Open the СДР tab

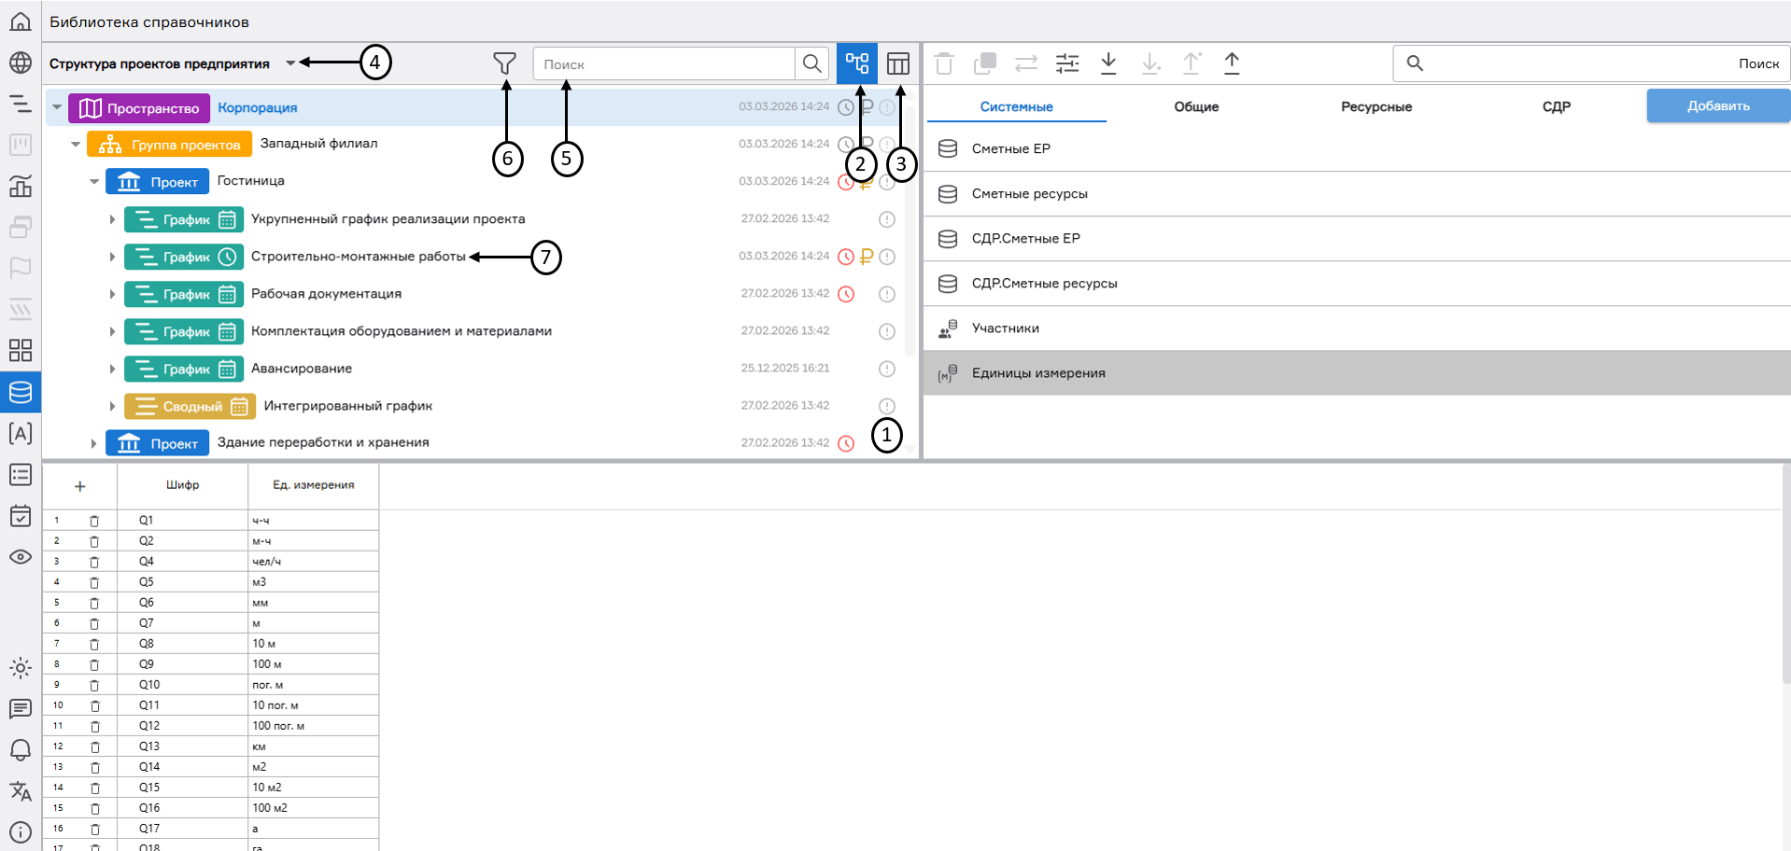point(1556,107)
